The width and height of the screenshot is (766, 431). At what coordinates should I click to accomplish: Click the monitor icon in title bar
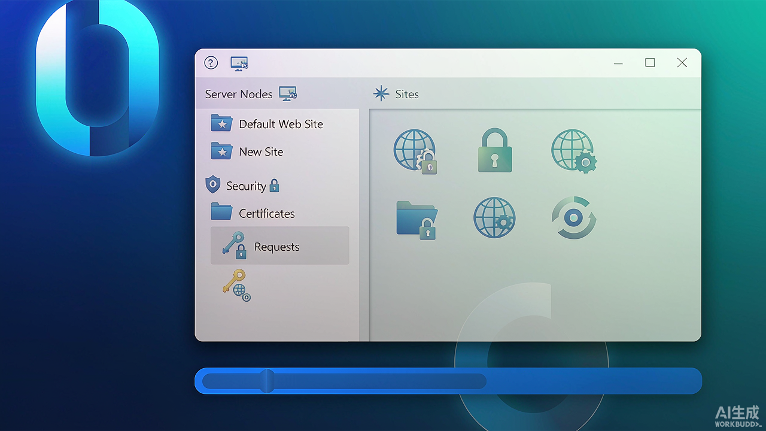pyautogui.click(x=239, y=63)
